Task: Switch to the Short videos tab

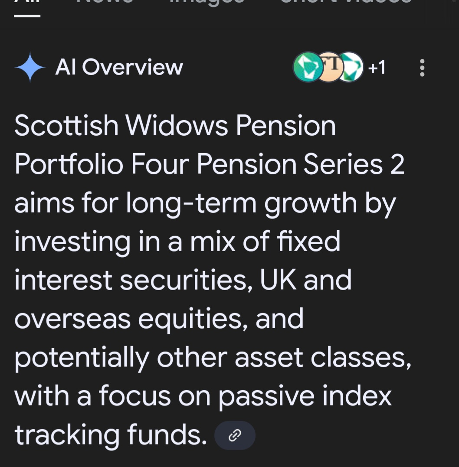Action: (346, 2)
